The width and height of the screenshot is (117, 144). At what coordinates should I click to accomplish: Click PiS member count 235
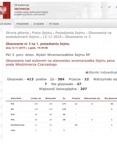(36, 104)
